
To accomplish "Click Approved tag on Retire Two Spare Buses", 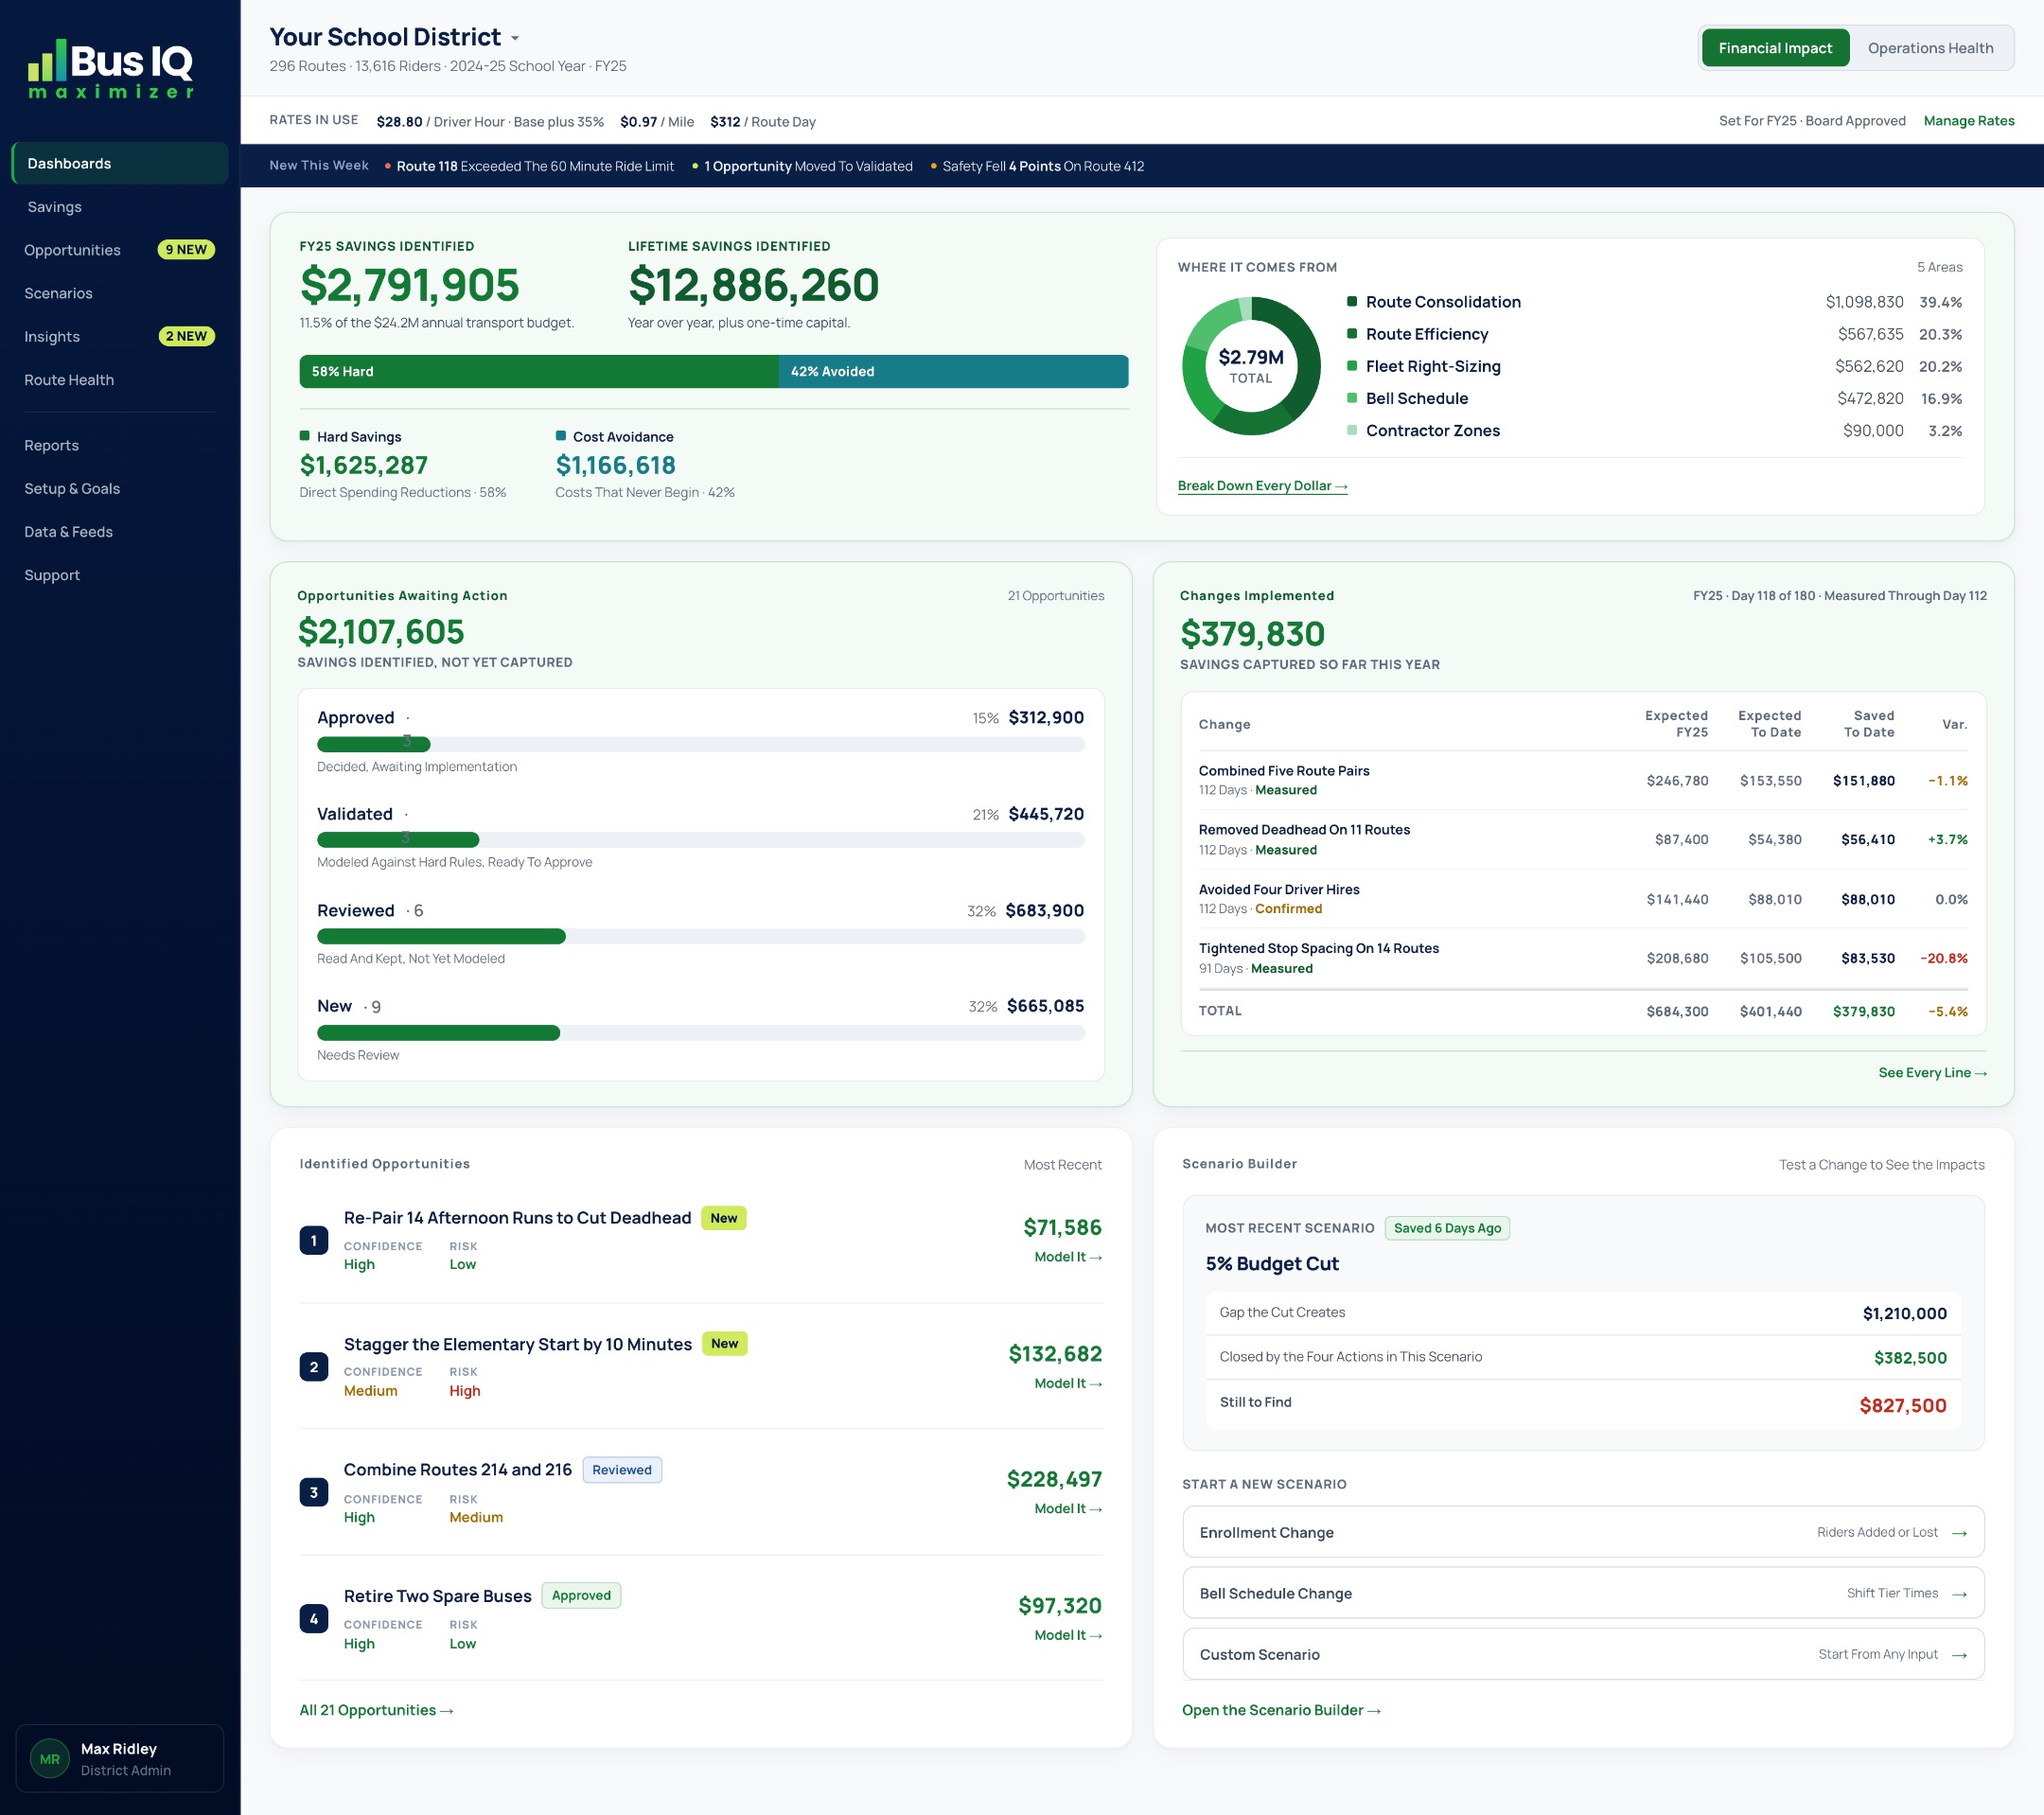I will [581, 1596].
